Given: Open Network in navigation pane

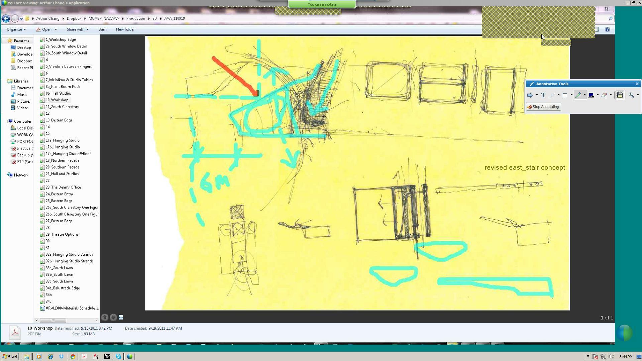Looking at the screenshot, I should (18, 175).
